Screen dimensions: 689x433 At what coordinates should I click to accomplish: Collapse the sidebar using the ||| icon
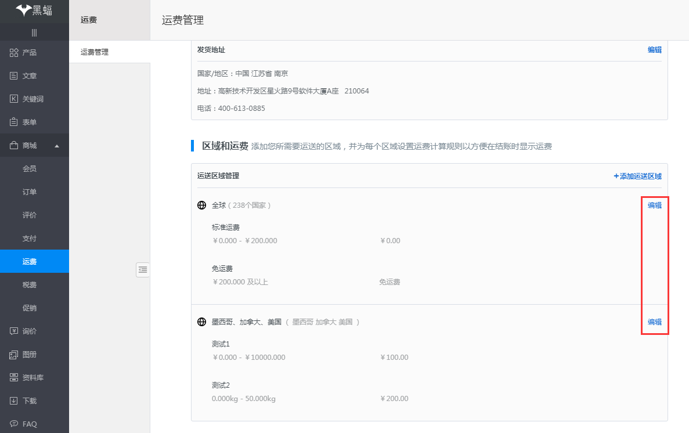click(x=34, y=33)
